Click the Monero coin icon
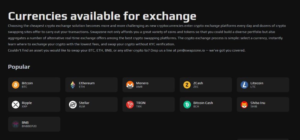The width and height of the screenshot is (300, 140). tap(130, 85)
